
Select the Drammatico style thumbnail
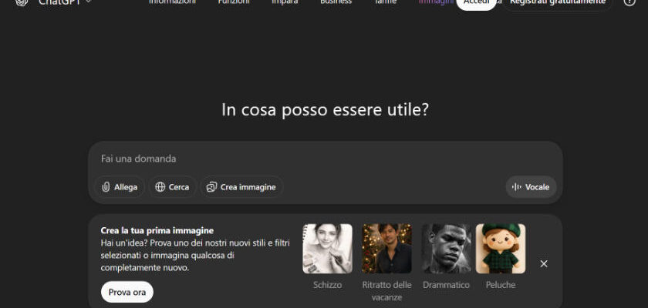(x=447, y=249)
